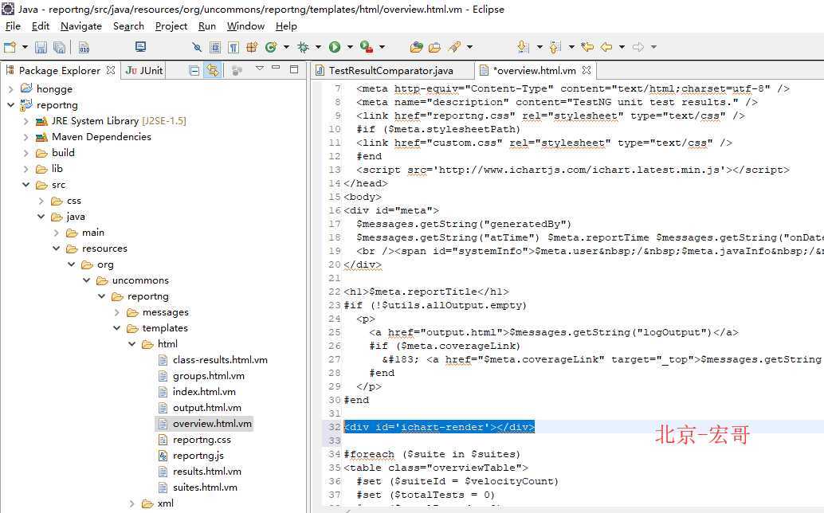Switch to the JUnit tab
The height and width of the screenshot is (513, 824).
pyautogui.click(x=144, y=70)
